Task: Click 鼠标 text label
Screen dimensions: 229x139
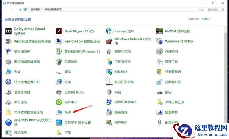Action: 168,92
